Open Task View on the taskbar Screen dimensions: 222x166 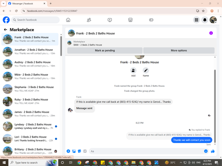(71, 162)
